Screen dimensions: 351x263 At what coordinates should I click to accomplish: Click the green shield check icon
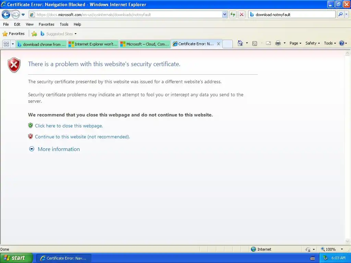pyautogui.click(x=31, y=125)
